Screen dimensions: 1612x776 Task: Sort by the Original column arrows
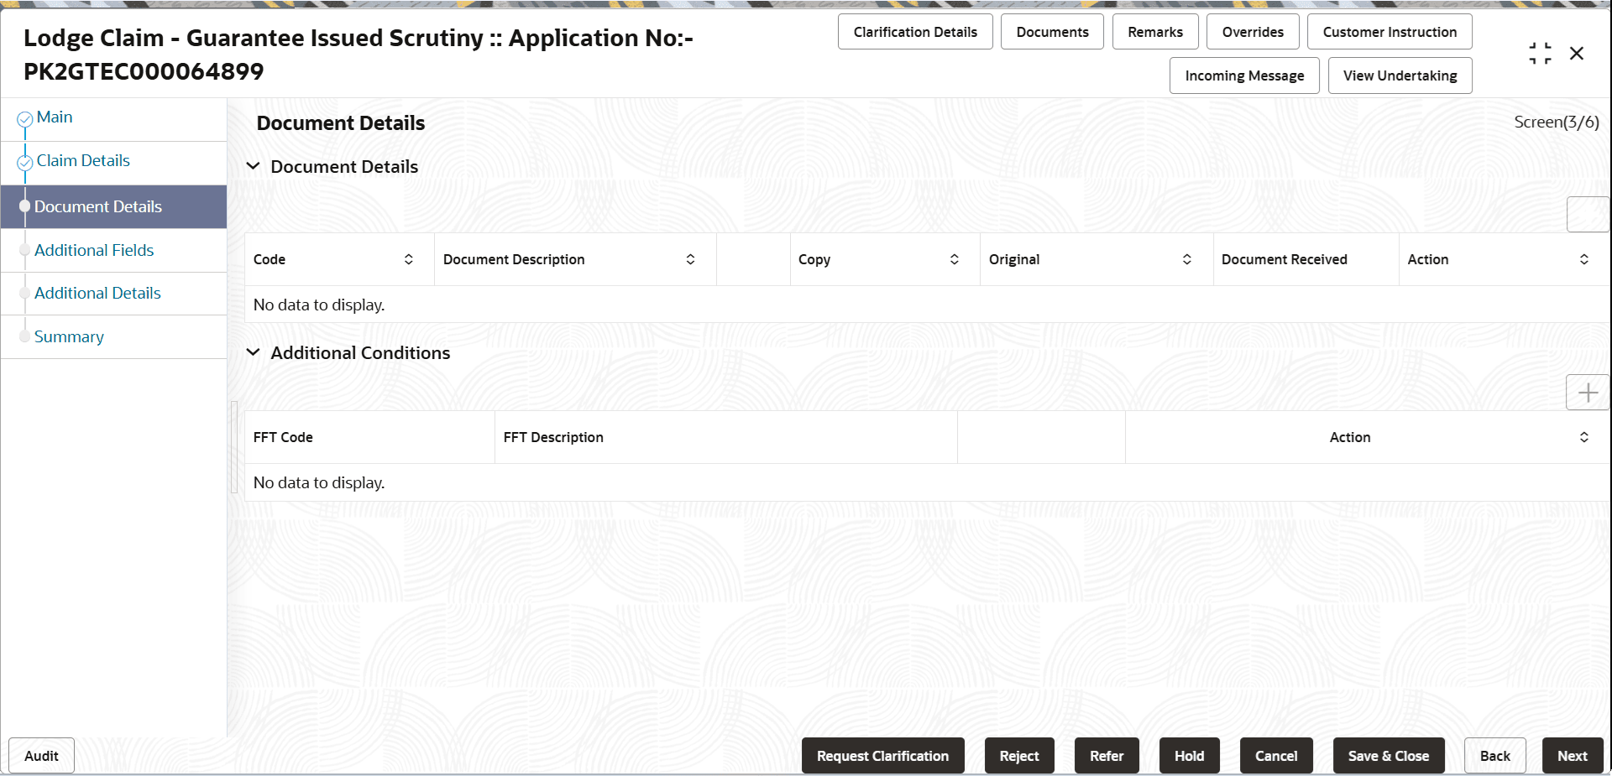pos(1187,259)
